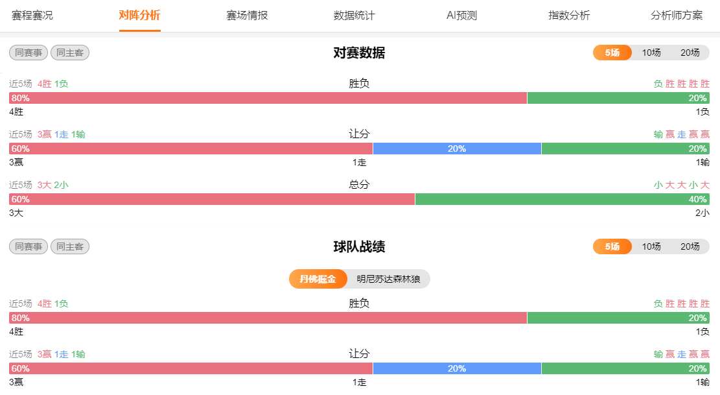
Task: Select 10场 in 球队战绩 section
Action: (651, 246)
